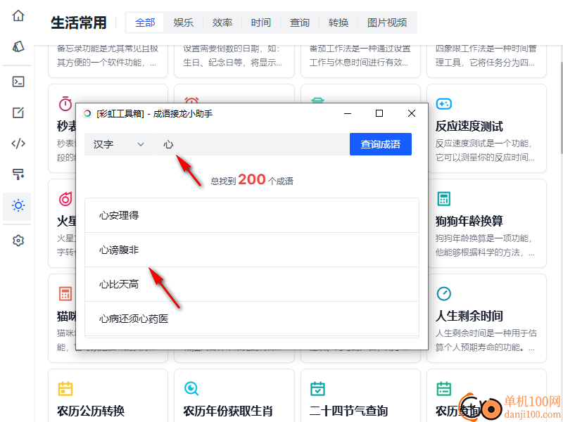Open the 二十四节气查询 card title
This screenshot has width=563, height=422.
coord(348,411)
